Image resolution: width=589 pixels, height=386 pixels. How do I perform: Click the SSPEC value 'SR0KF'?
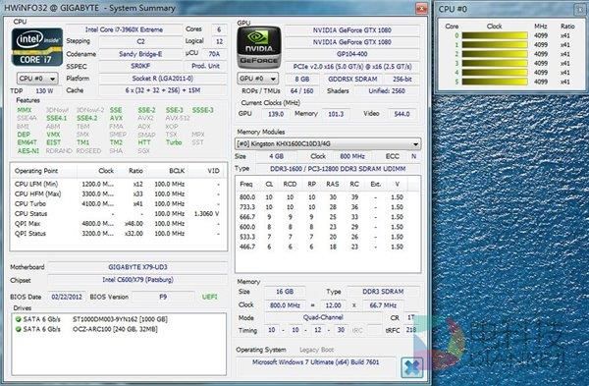pyautogui.click(x=140, y=66)
